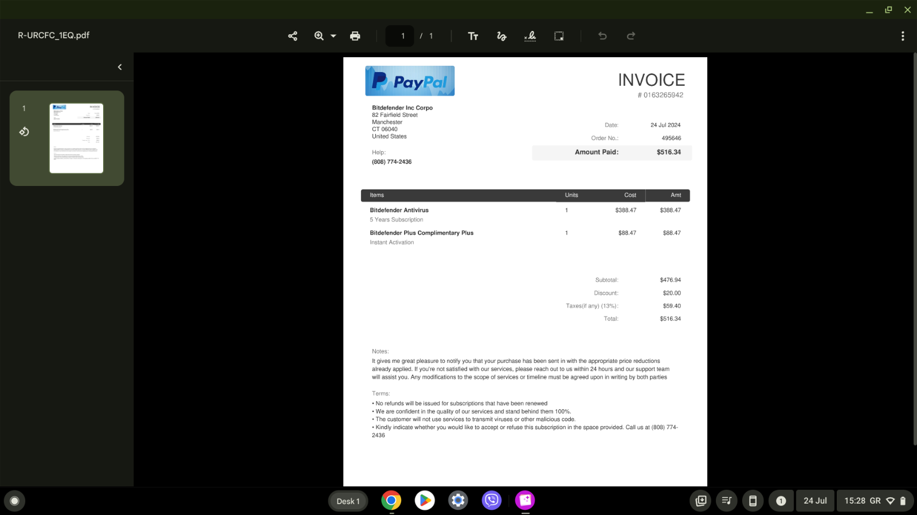Print the PDF with the printer icon

click(355, 36)
